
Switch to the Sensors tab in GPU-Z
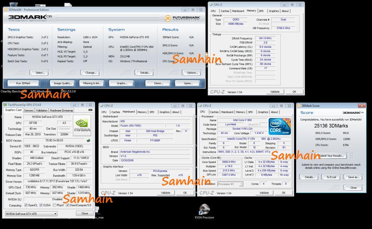click(29, 110)
